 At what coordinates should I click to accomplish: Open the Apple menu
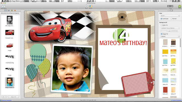2,1
